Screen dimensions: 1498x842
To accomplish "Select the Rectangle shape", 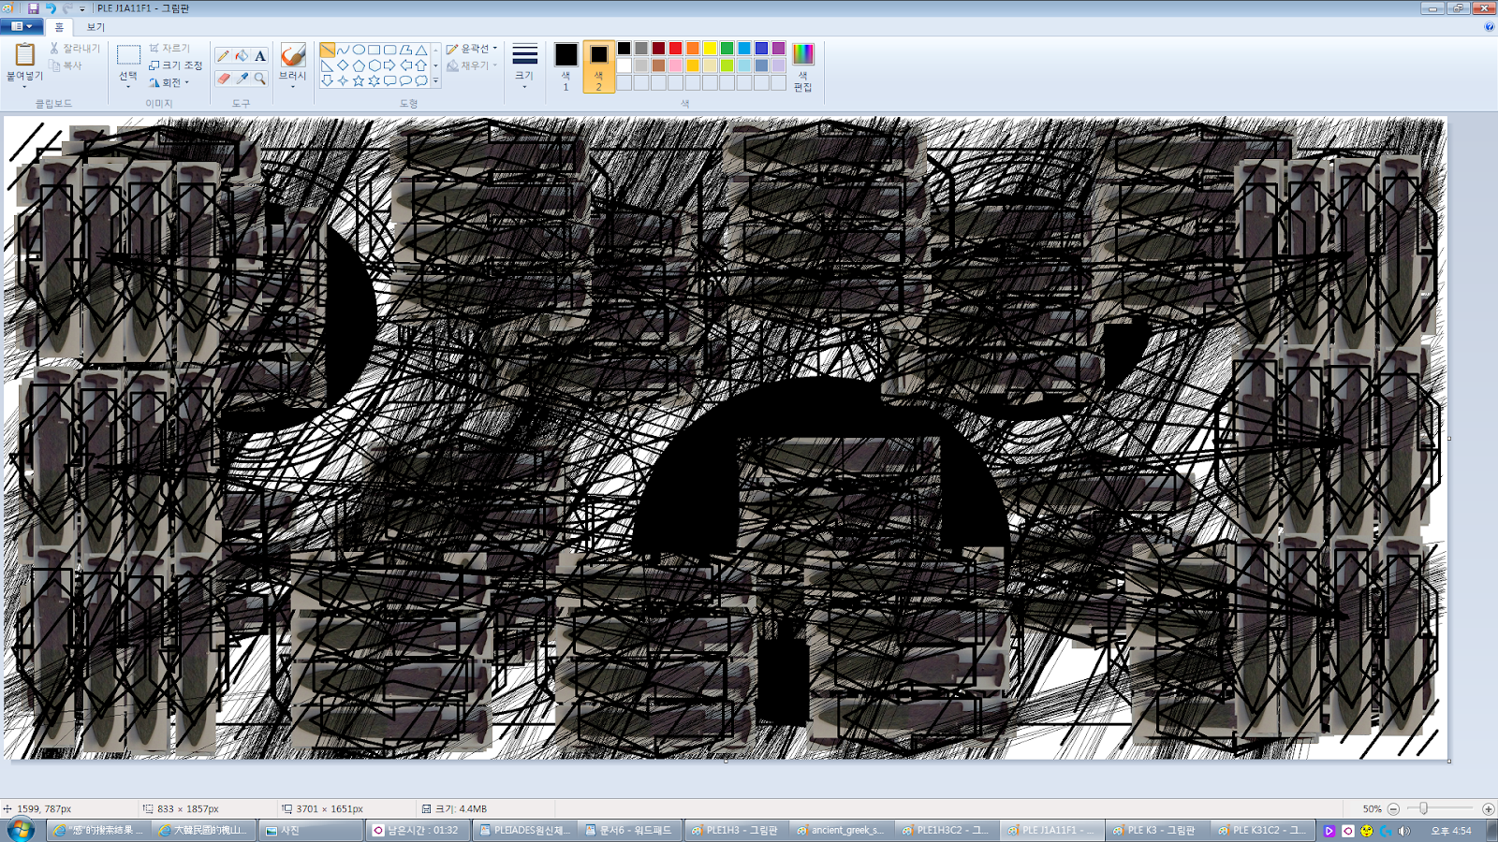I will (374, 51).
